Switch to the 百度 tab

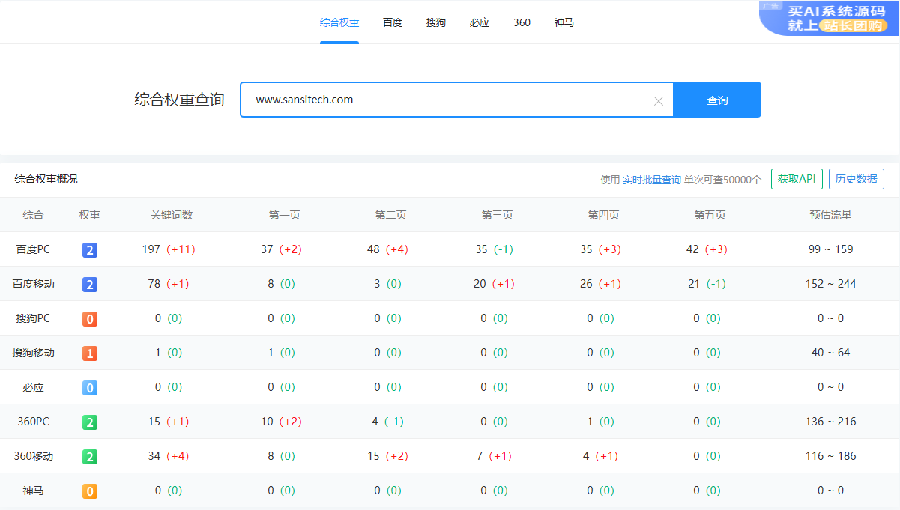click(x=393, y=22)
